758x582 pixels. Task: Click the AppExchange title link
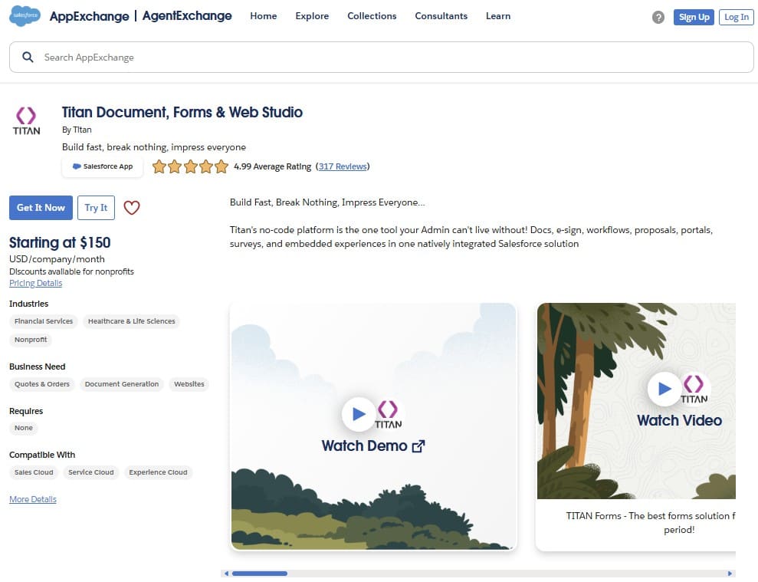[x=90, y=16]
